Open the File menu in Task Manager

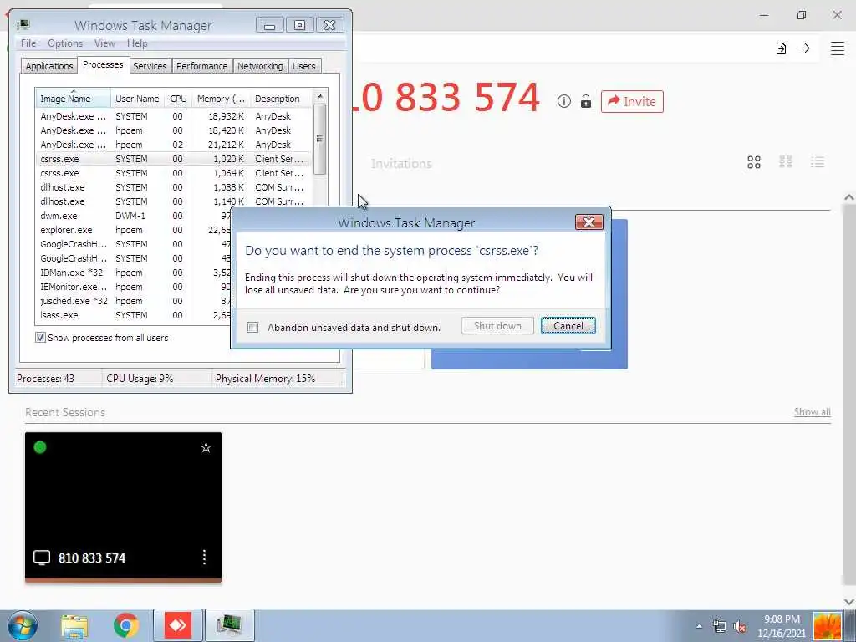tap(28, 43)
